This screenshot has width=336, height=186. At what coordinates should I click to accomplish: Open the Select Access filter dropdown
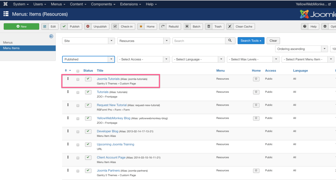tap(143, 59)
